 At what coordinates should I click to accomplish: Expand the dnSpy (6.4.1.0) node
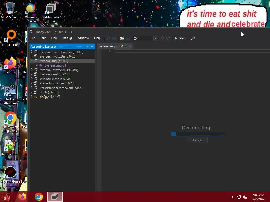[x=32, y=96]
